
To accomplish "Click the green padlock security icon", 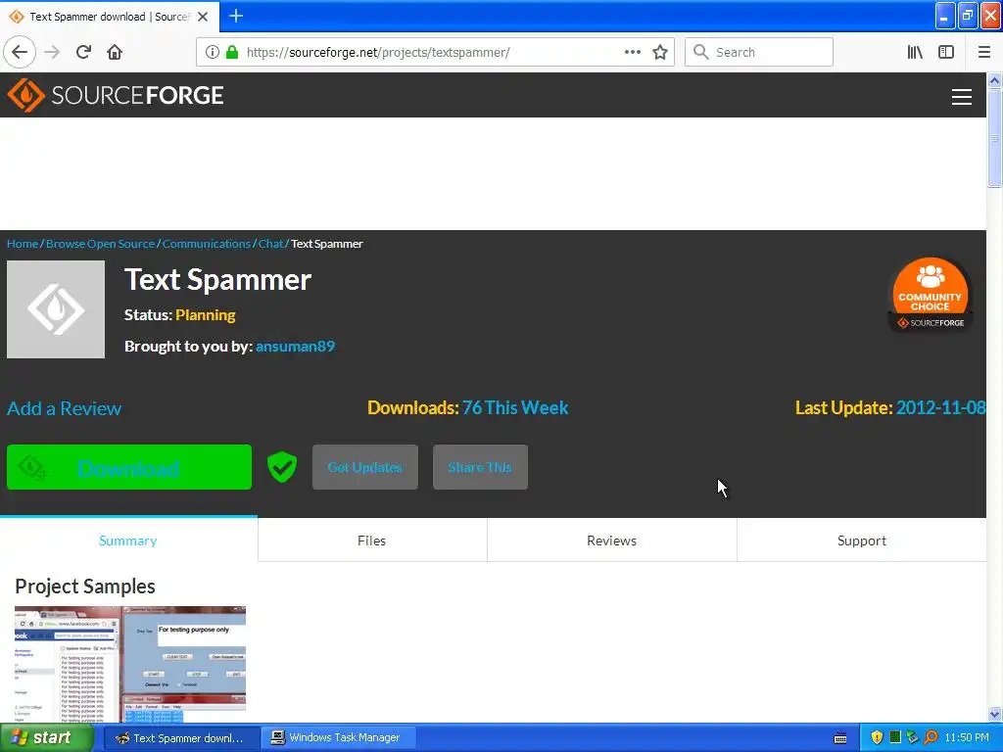I will (x=232, y=52).
